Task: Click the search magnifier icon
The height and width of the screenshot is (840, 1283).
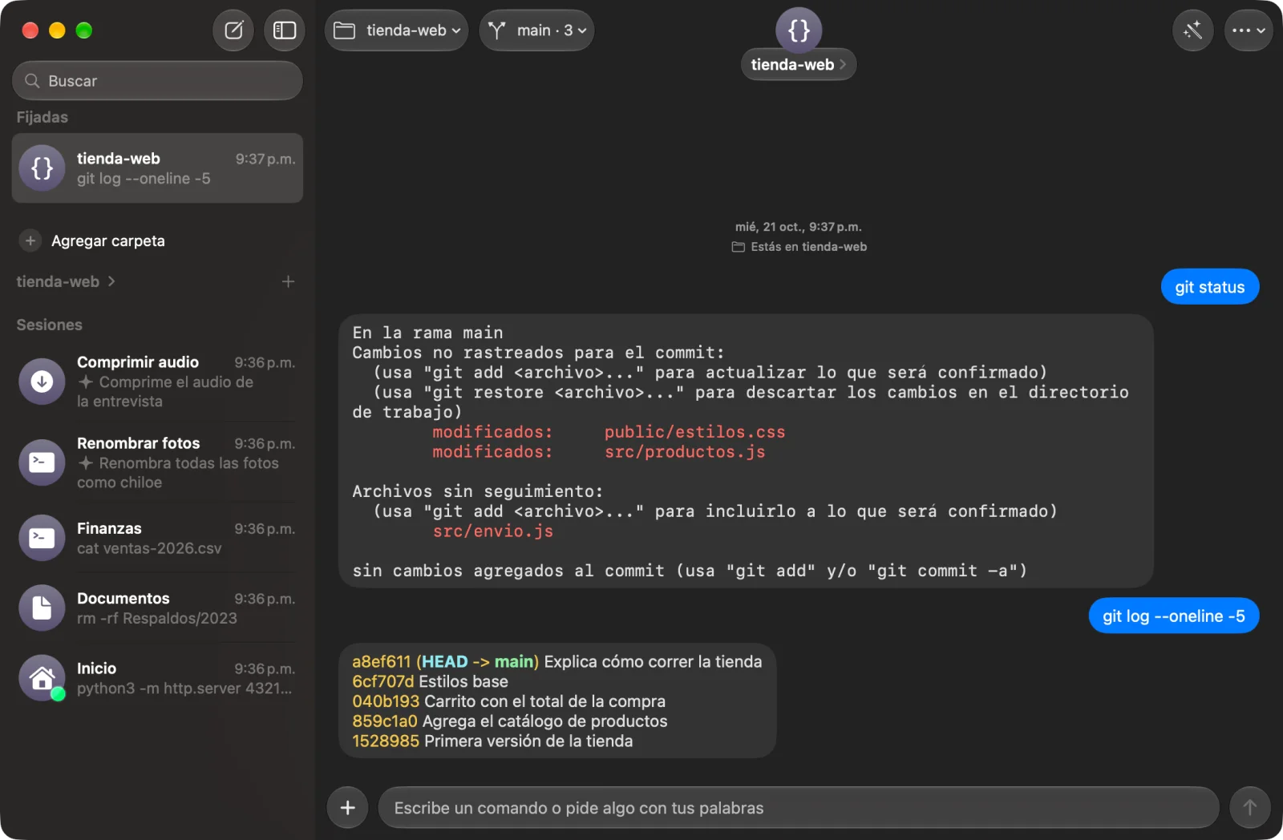Action: [32, 81]
